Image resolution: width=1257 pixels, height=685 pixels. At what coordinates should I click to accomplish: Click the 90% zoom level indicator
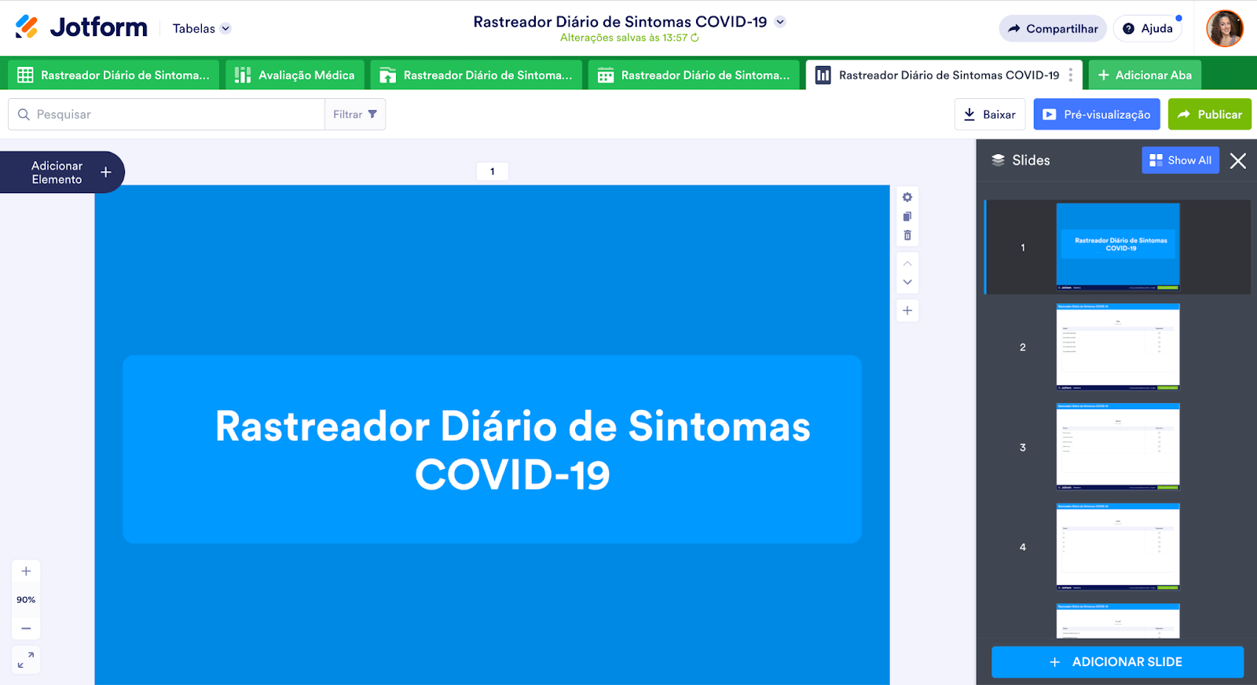[26, 600]
